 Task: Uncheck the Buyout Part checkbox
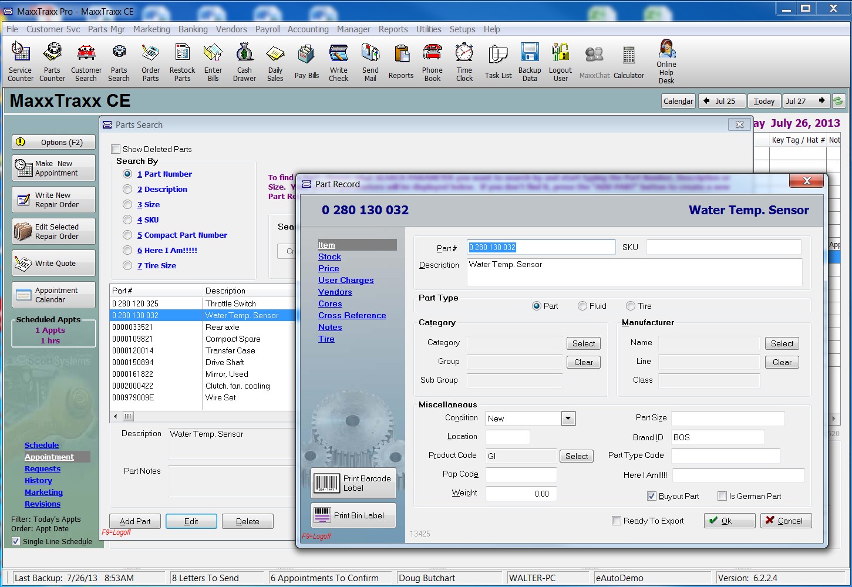(x=651, y=496)
